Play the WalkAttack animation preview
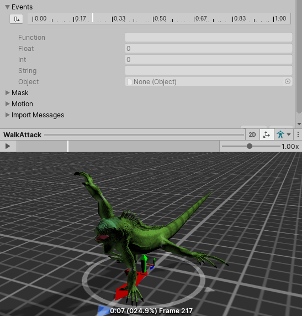Image resolution: width=302 pixels, height=316 pixels. pyautogui.click(x=8, y=146)
